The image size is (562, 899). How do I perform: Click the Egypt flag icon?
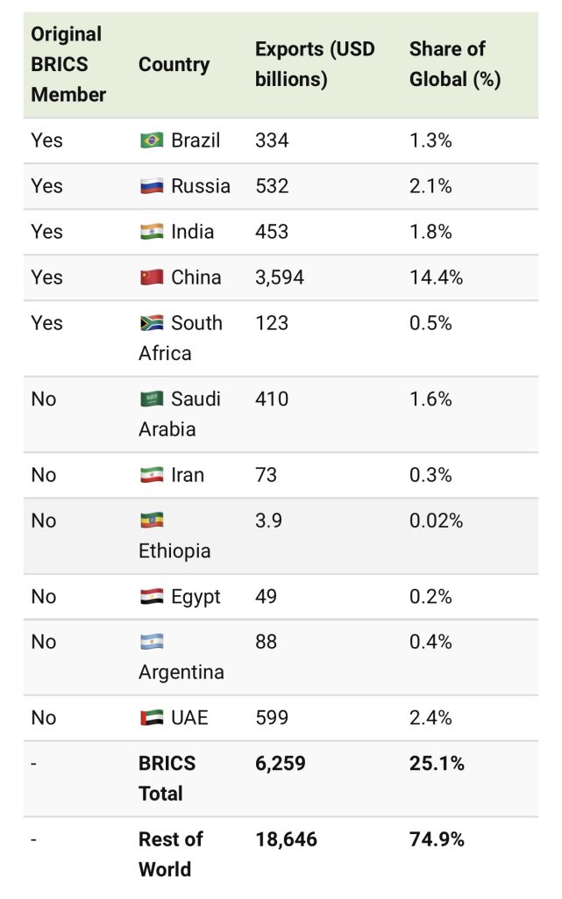[152, 597]
